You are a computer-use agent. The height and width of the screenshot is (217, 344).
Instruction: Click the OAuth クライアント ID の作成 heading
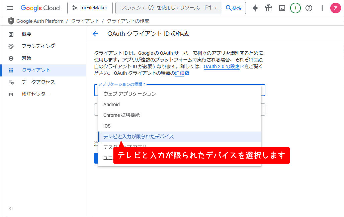[148, 34]
